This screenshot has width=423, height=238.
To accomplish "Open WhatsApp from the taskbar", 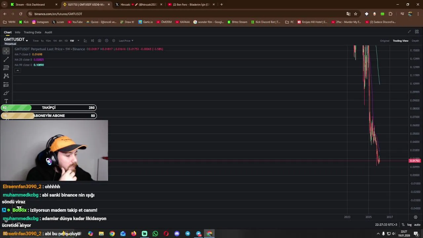I will [155, 234].
